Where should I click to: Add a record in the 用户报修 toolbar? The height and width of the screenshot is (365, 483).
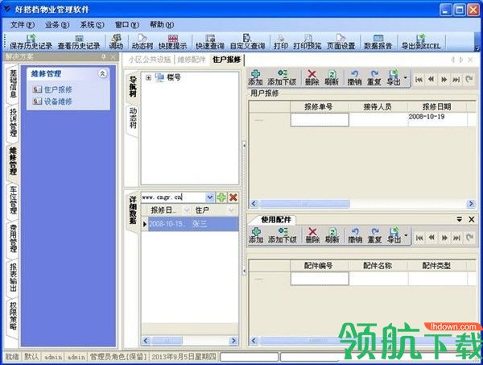(255, 77)
